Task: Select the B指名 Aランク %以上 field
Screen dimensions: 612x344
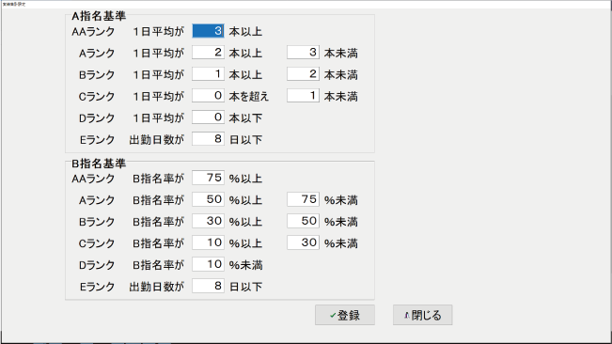Action: [x=208, y=199]
